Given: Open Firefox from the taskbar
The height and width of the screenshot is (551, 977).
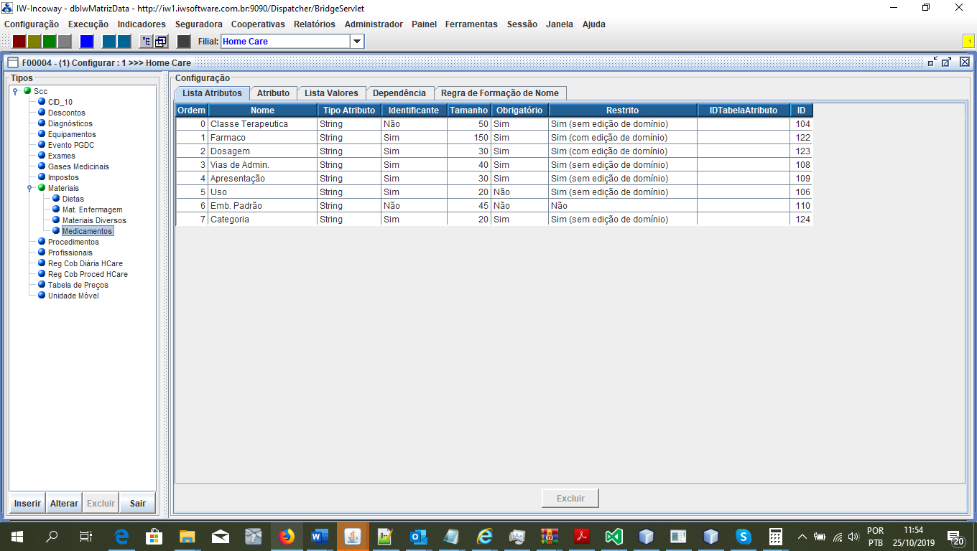Looking at the screenshot, I should [x=287, y=536].
